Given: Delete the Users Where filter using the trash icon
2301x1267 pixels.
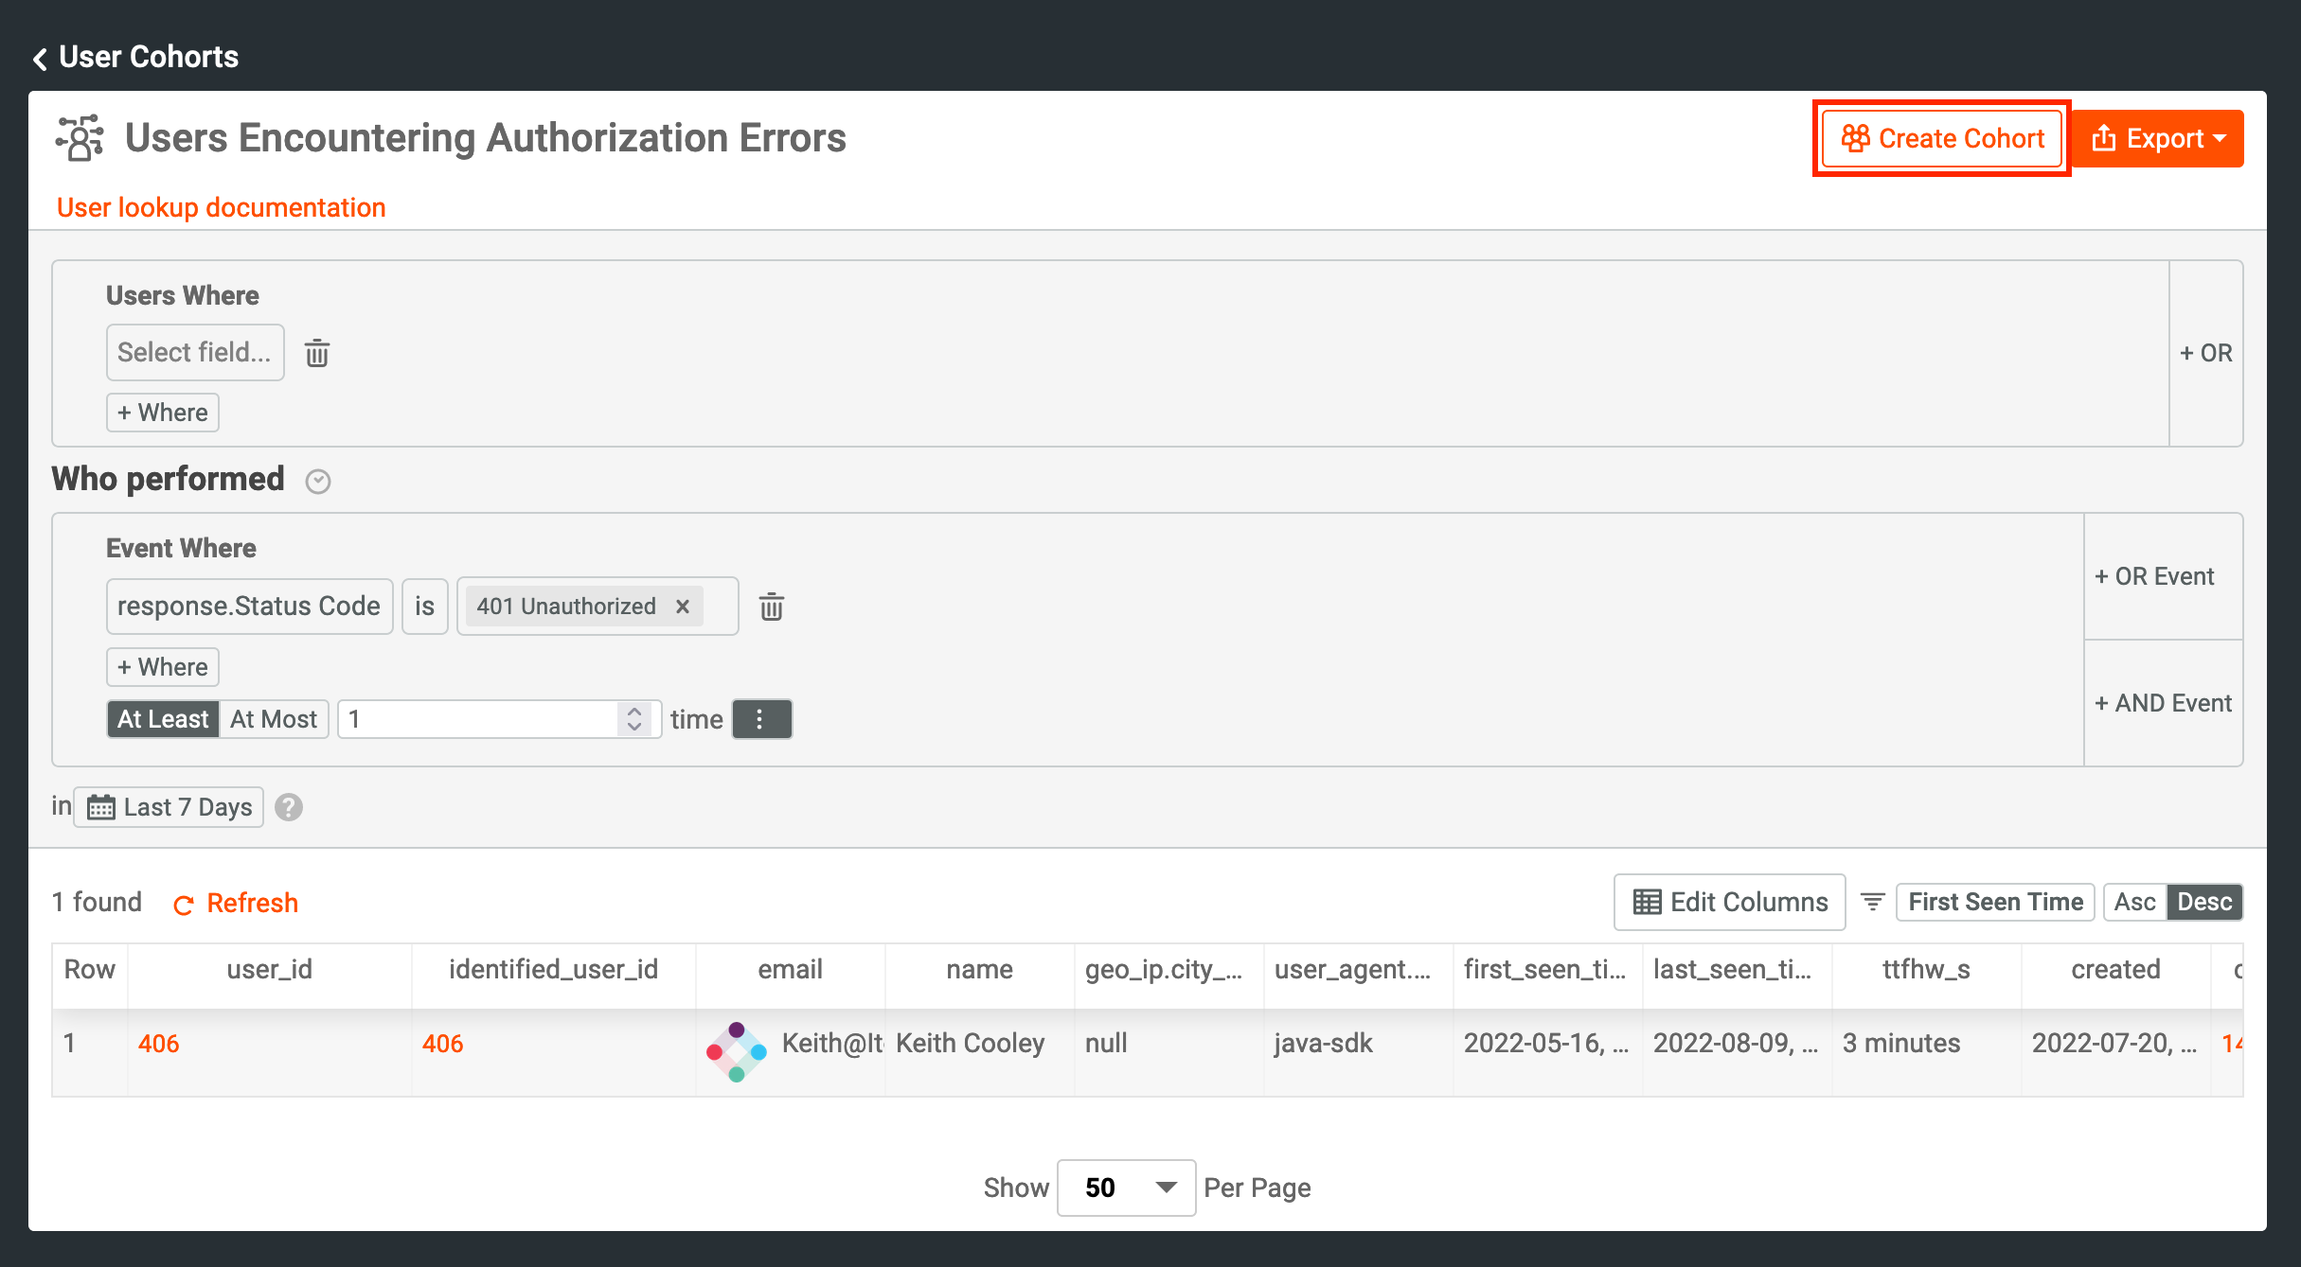Looking at the screenshot, I should pos(316,352).
